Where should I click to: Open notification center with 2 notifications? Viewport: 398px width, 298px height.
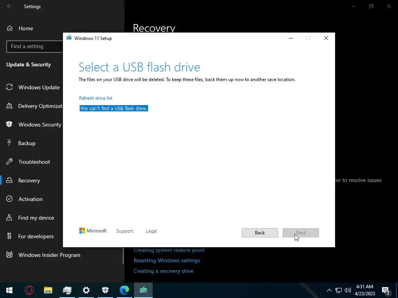[x=386, y=291]
